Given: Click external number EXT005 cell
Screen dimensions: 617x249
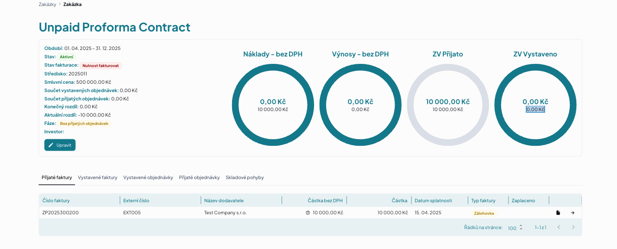Looking at the screenshot, I should click(x=132, y=212).
